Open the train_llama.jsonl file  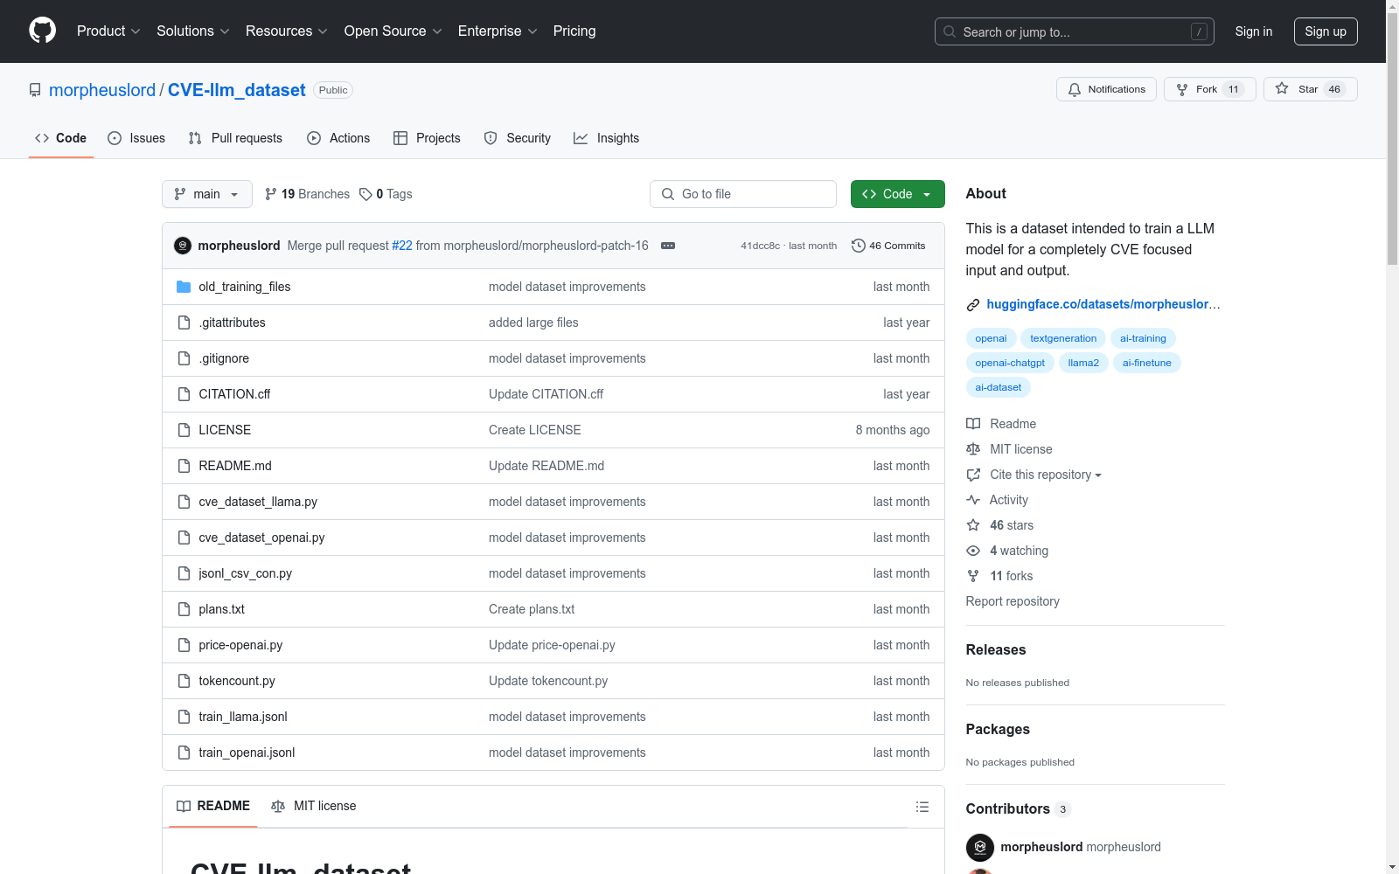tap(243, 717)
